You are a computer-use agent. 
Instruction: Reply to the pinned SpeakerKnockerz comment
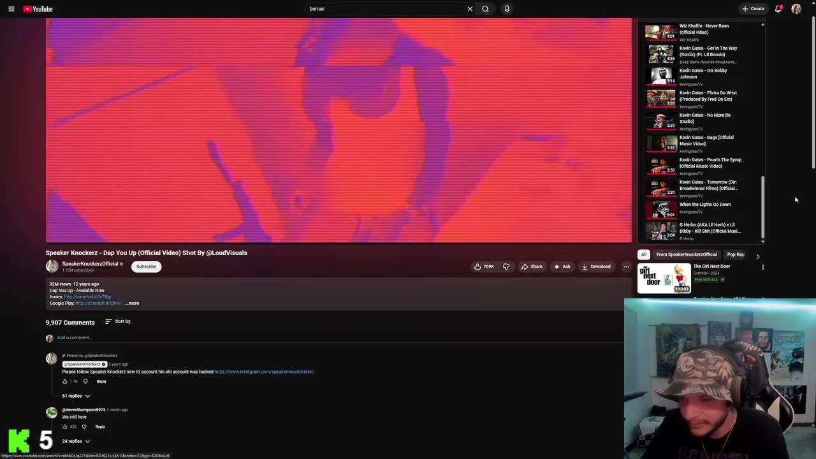point(101,381)
